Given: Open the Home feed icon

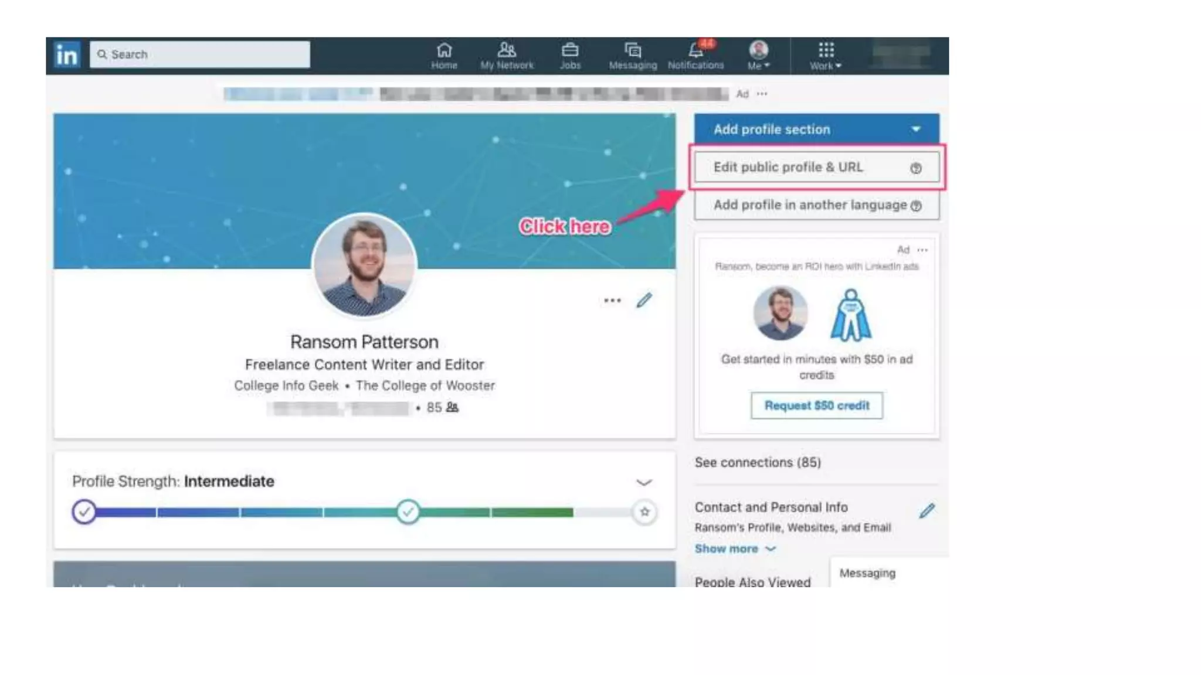Looking at the screenshot, I should coord(444,50).
